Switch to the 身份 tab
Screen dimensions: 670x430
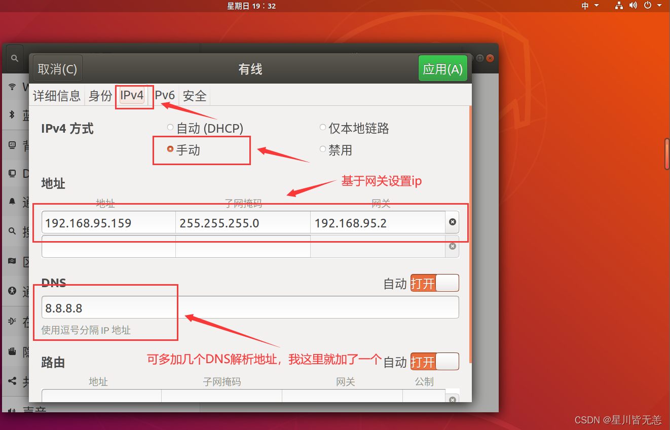(100, 96)
